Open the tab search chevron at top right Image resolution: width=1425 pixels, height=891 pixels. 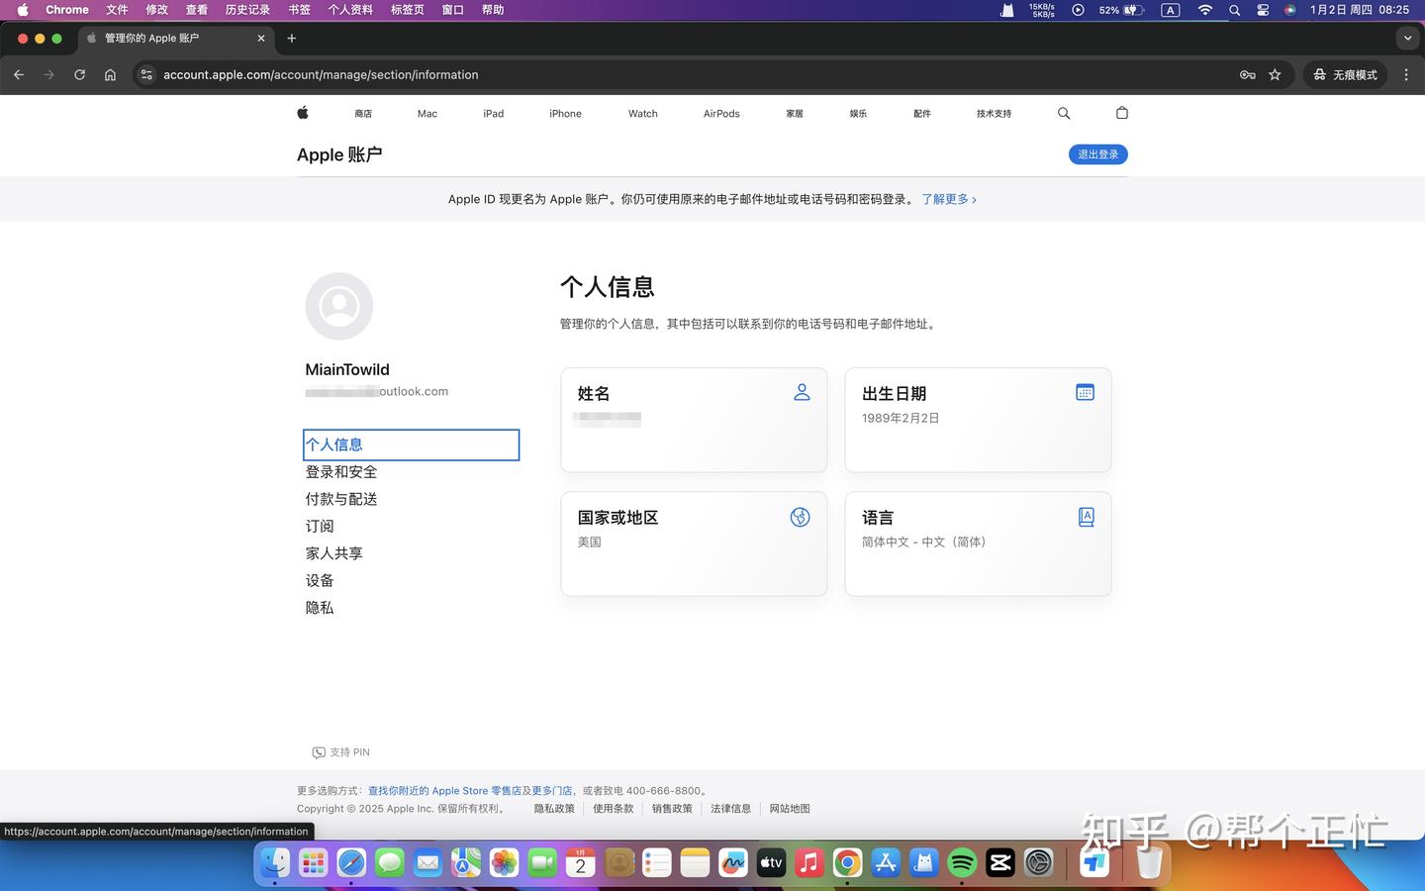pos(1407,38)
